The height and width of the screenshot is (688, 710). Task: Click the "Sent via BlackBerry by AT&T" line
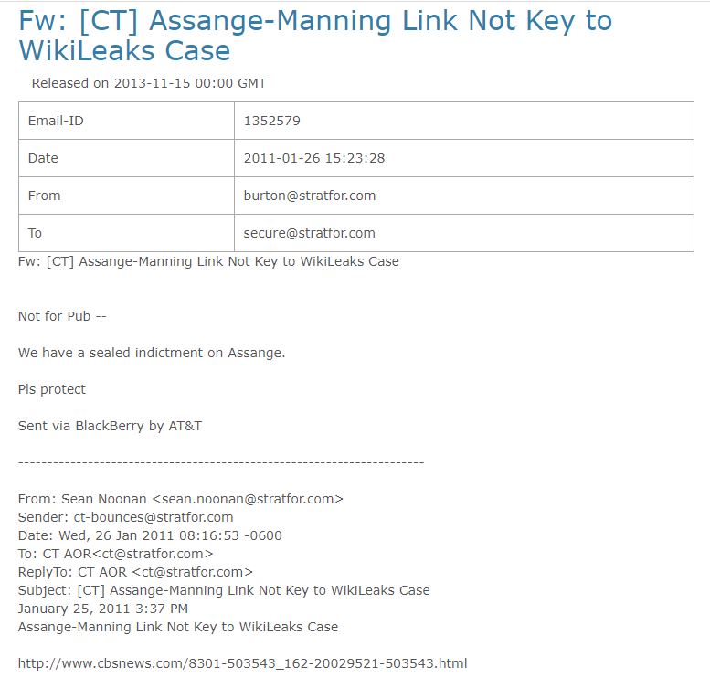pos(110,426)
